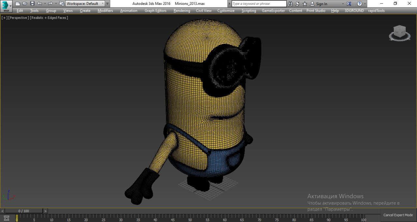Screen dimensions: 417x222
Task: Open the Animation menu
Action: pos(129,10)
